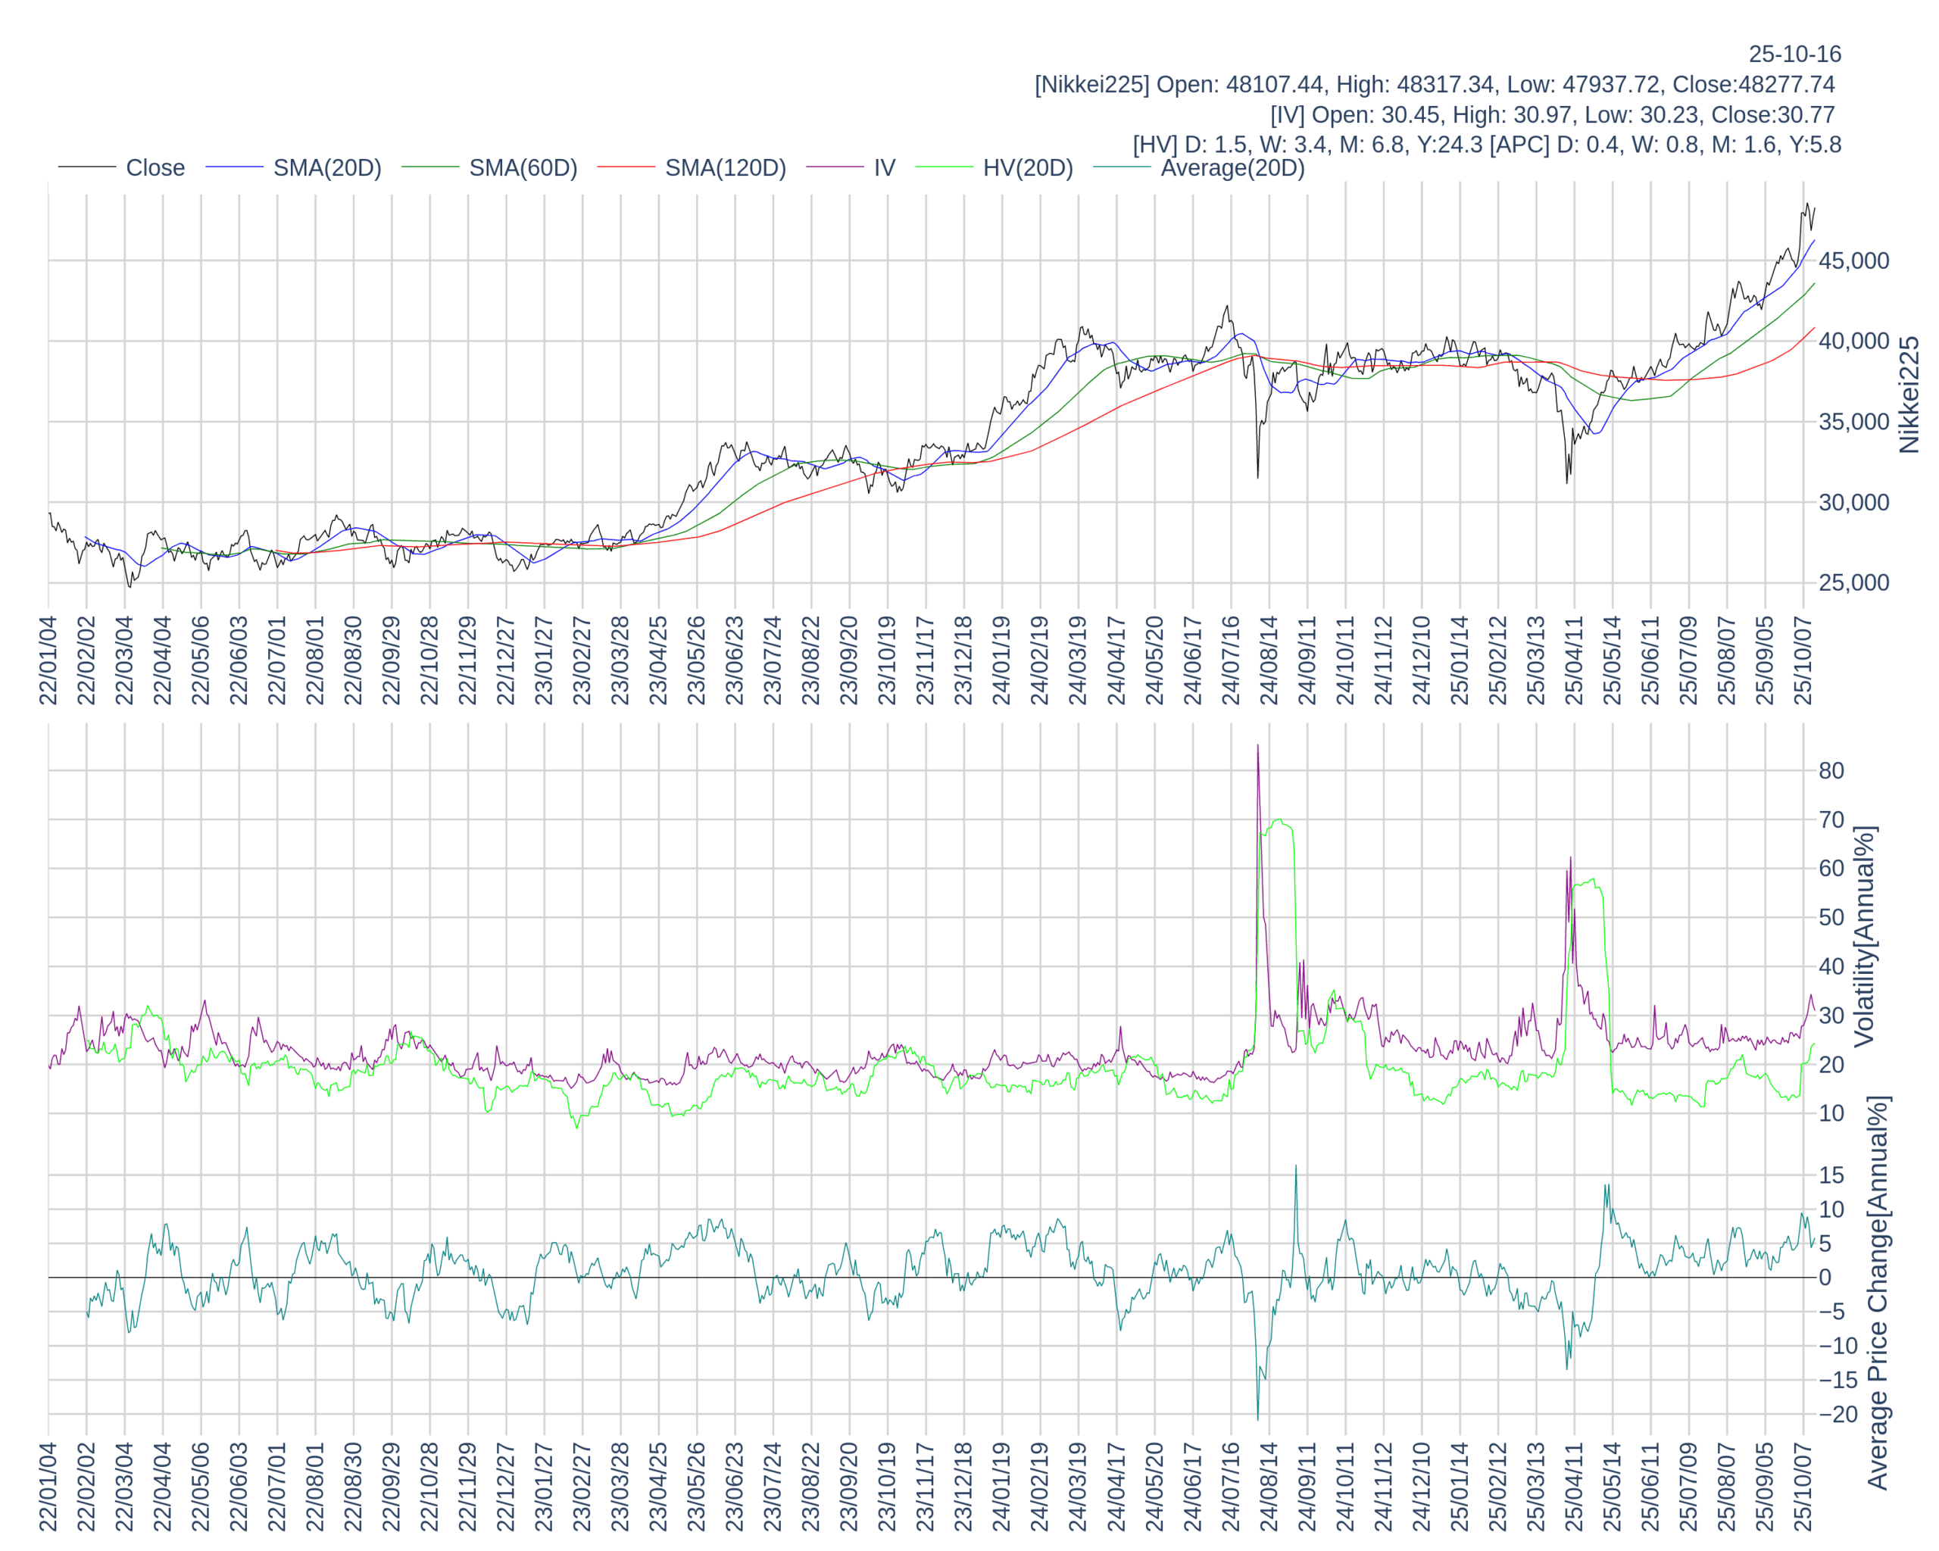Hide the SMA(20D) legend entry

(x=326, y=168)
